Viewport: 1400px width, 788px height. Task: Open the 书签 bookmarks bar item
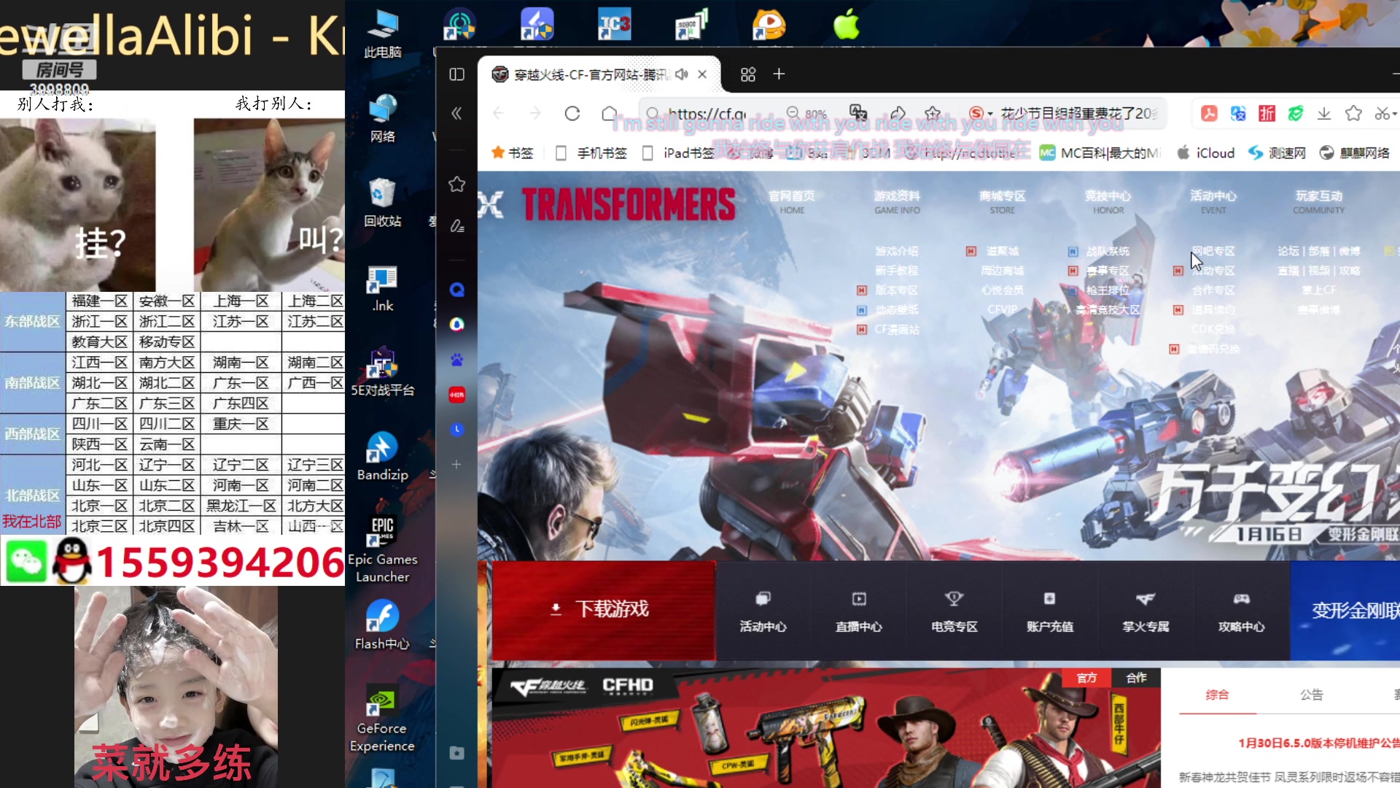tap(513, 153)
